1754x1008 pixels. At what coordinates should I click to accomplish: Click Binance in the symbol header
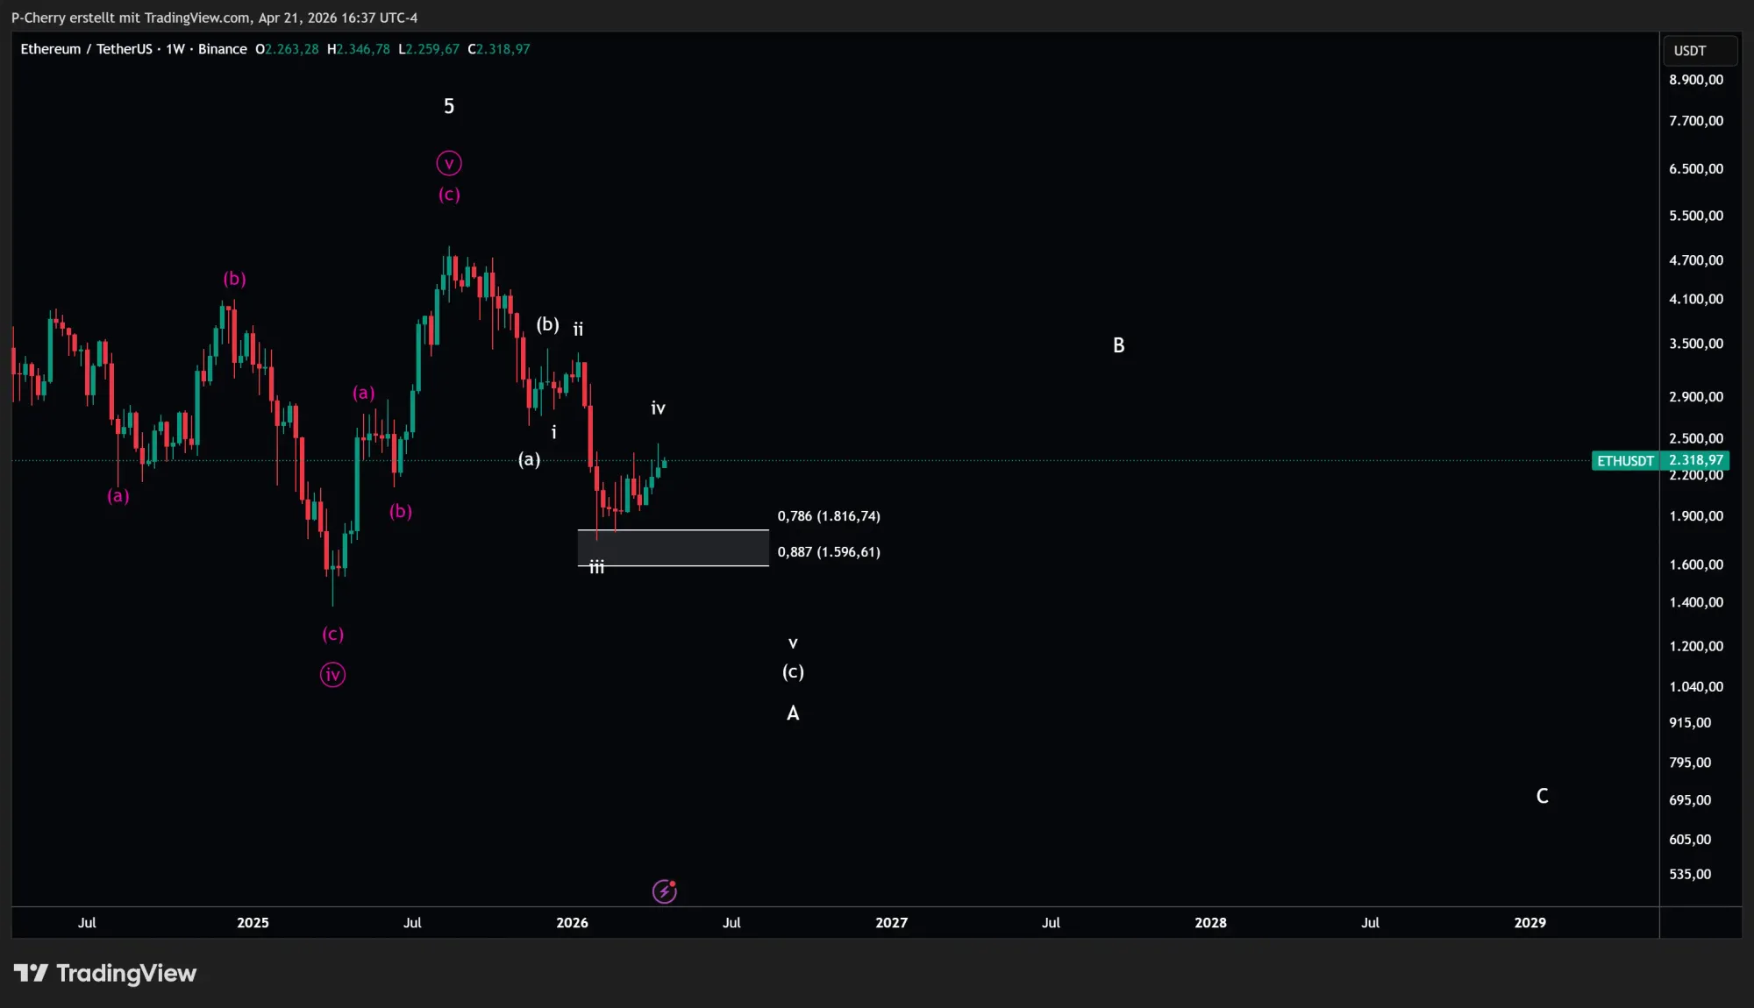(x=223, y=49)
